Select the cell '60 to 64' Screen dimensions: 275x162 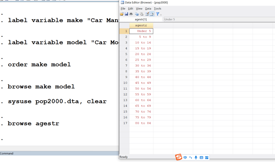tap(141, 100)
